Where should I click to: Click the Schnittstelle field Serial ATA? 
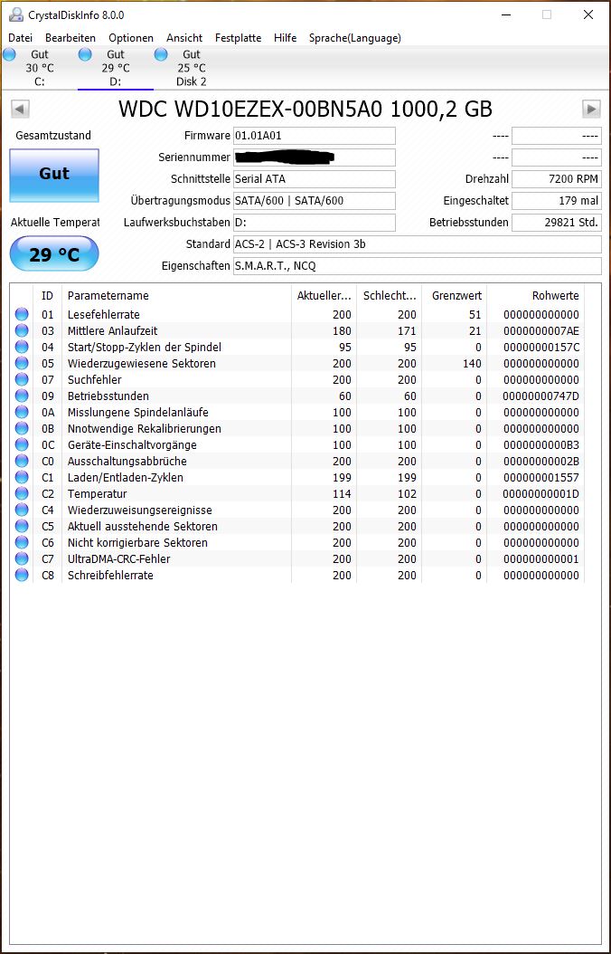pyautogui.click(x=314, y=179)
